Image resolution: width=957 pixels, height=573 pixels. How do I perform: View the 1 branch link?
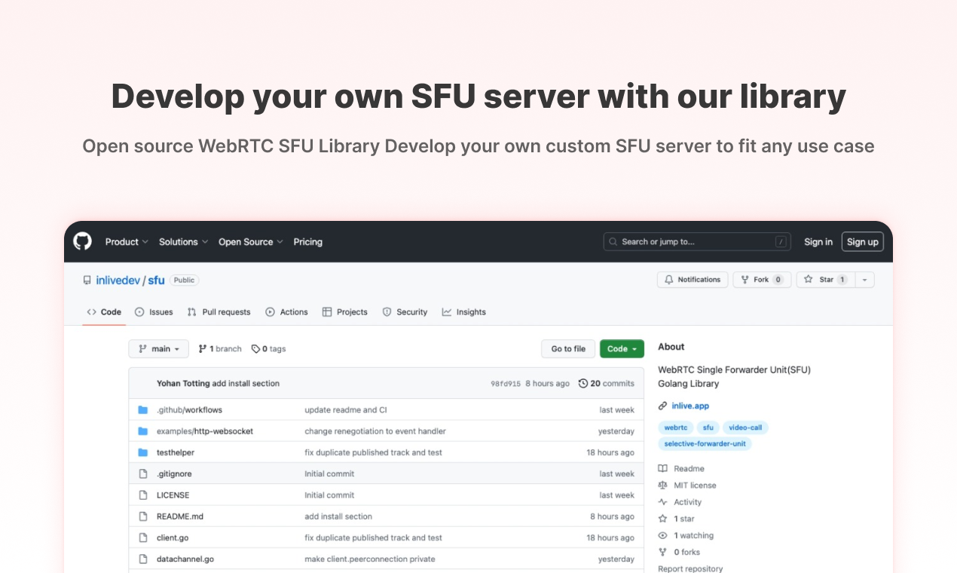(220, 349)
